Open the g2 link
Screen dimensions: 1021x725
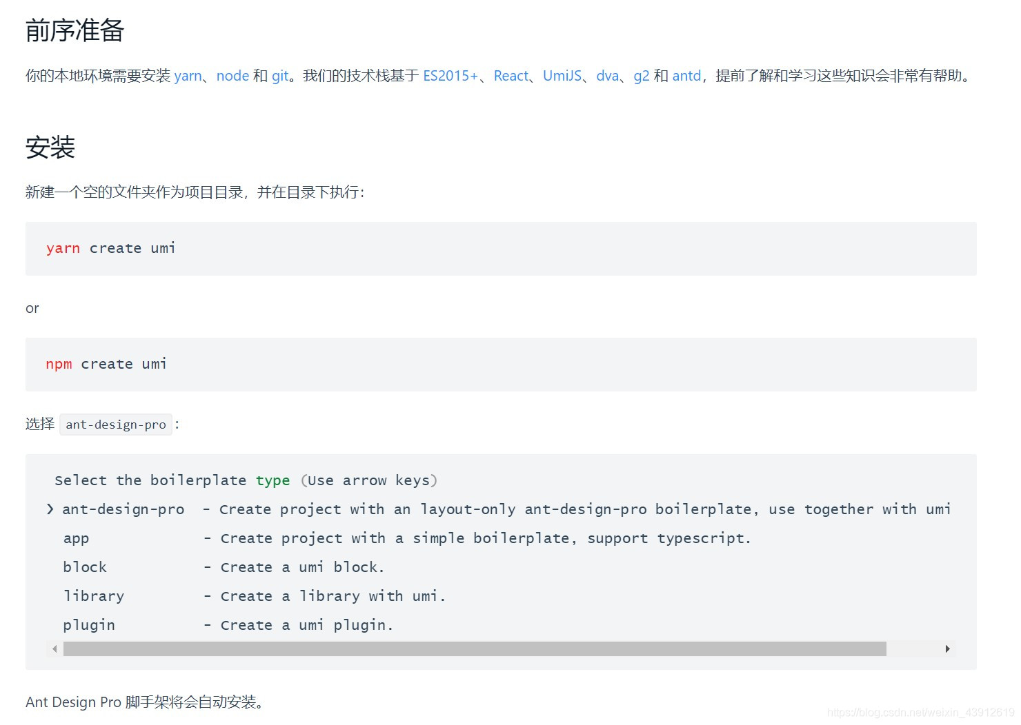click(642, 76)
